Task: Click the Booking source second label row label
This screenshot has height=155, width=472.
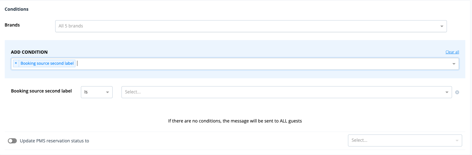Action: coord(42,91)
